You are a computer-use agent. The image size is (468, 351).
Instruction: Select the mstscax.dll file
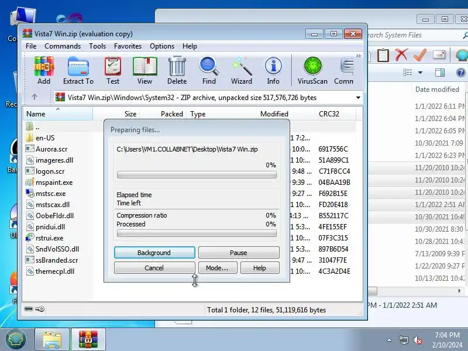[x=48, y=205]
